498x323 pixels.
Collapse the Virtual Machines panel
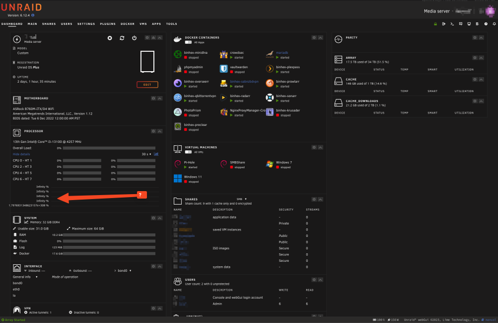coord(320,147)
